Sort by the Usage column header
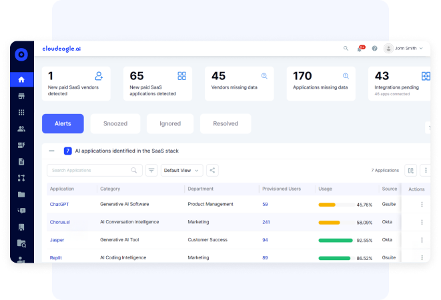Image resolution: width=441 pixels, height=300 pixels. coord(326,189)
